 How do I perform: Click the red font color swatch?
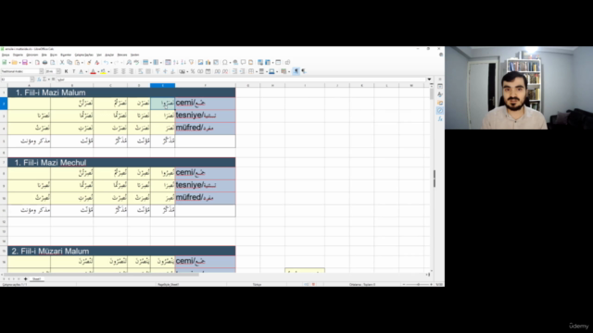(x=93, y=71)
